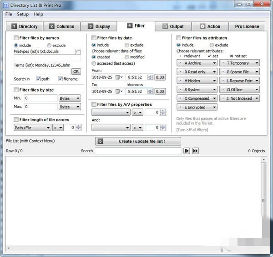Click the find next search result icon
Viewport: 273px width, 257px height.
click(x=187, y=151)
